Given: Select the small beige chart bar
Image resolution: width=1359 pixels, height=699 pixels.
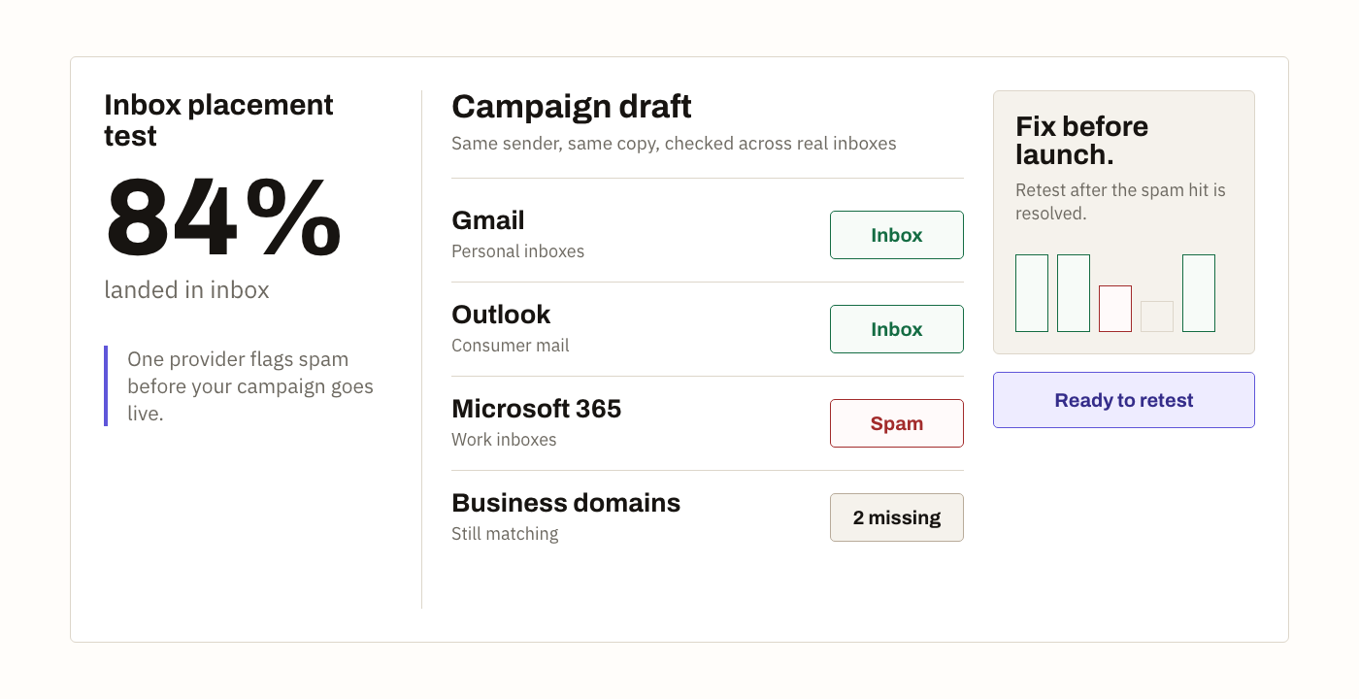Looking at the screenshot, I should click(x=1157, y=316).
